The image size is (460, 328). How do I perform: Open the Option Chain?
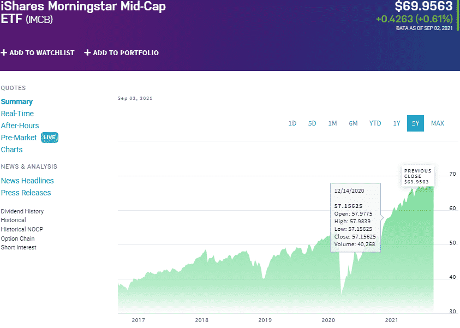click(x=17, y=238)
